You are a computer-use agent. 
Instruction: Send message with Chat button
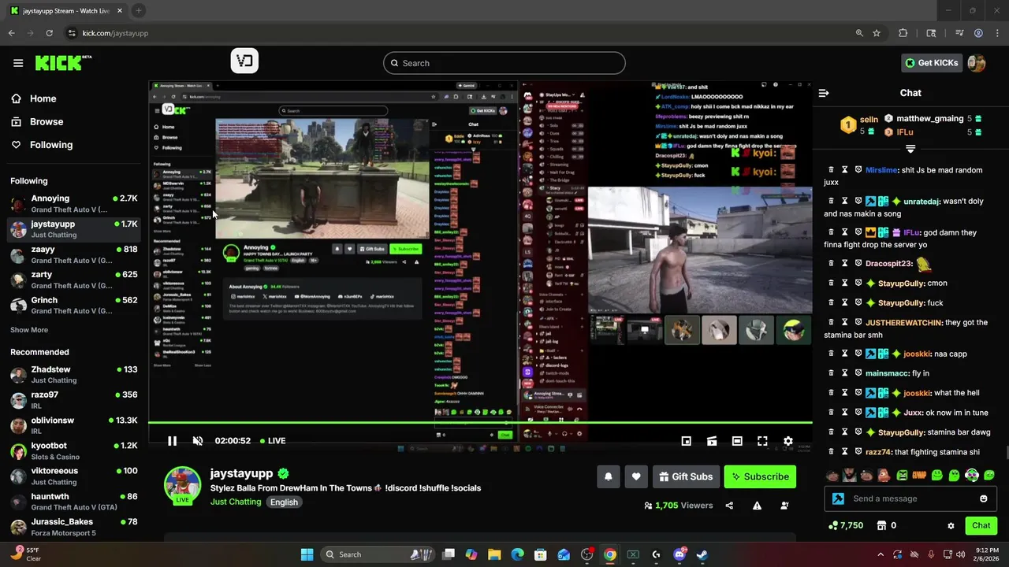tap(981, 525)
